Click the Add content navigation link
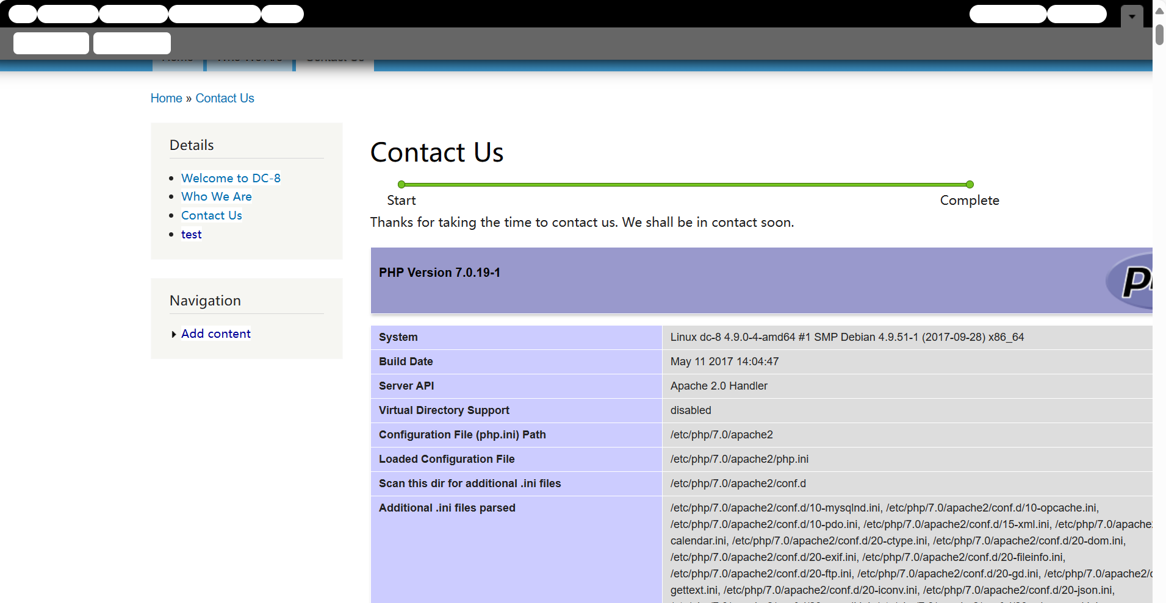Viewport: 1166px width, 603px height. (216, 334)
